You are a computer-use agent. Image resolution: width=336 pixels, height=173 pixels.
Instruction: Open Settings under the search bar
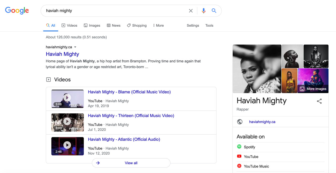[193, 25]
